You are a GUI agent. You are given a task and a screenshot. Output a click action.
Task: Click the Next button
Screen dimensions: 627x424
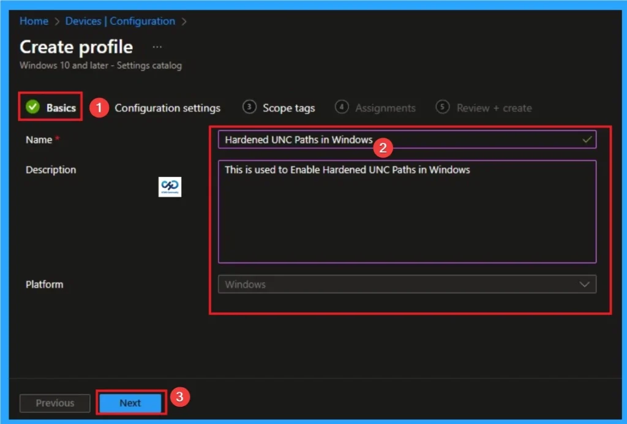coord(130,403)
